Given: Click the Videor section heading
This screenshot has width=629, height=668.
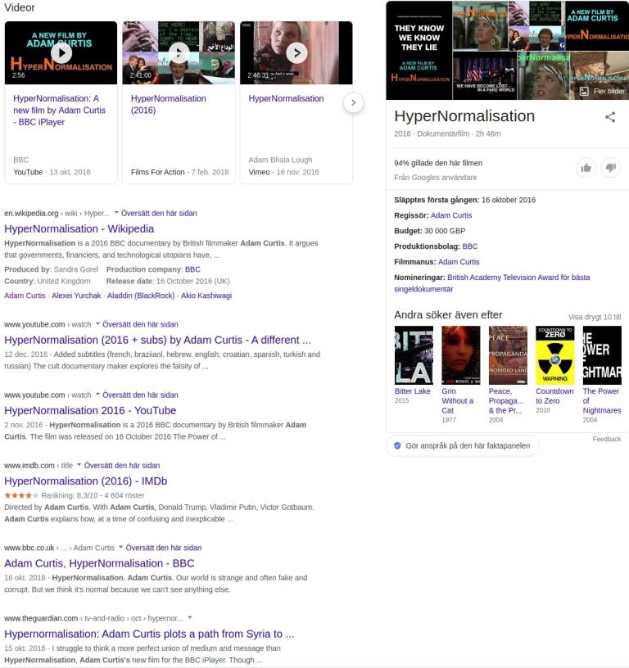Looking at the screenshot, I should click(20, 7).
